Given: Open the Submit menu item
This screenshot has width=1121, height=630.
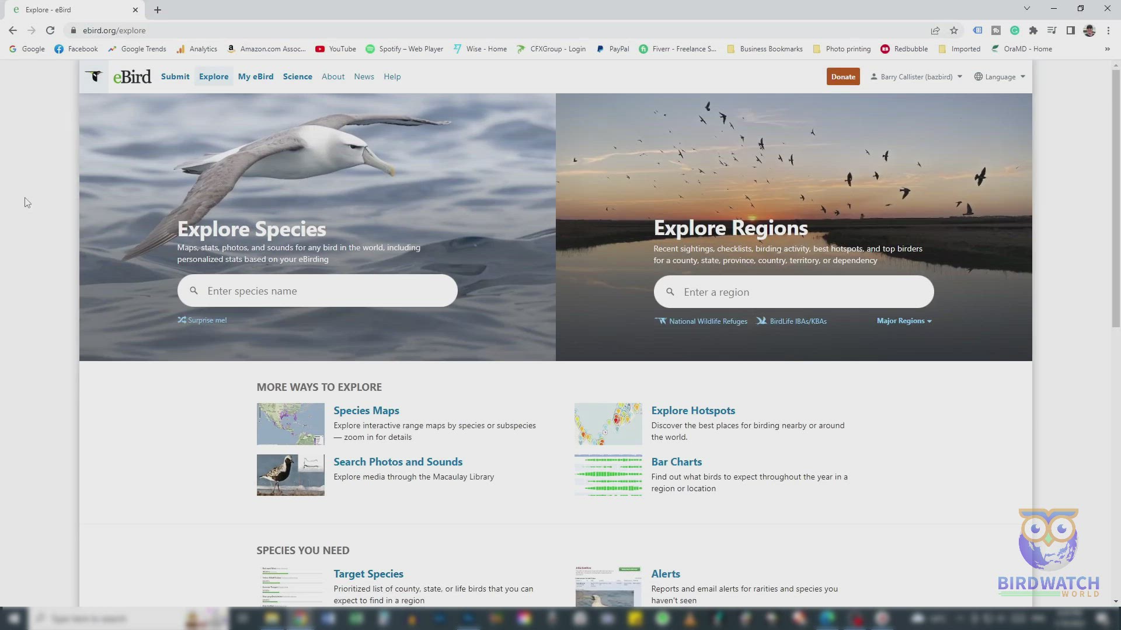Looking at the screenshot, I should [x=175, y=76].
